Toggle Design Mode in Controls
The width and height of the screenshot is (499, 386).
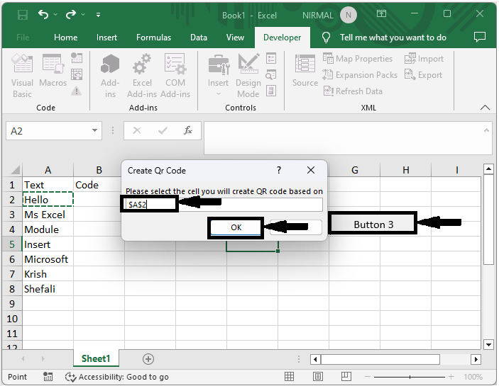point(248,76)
